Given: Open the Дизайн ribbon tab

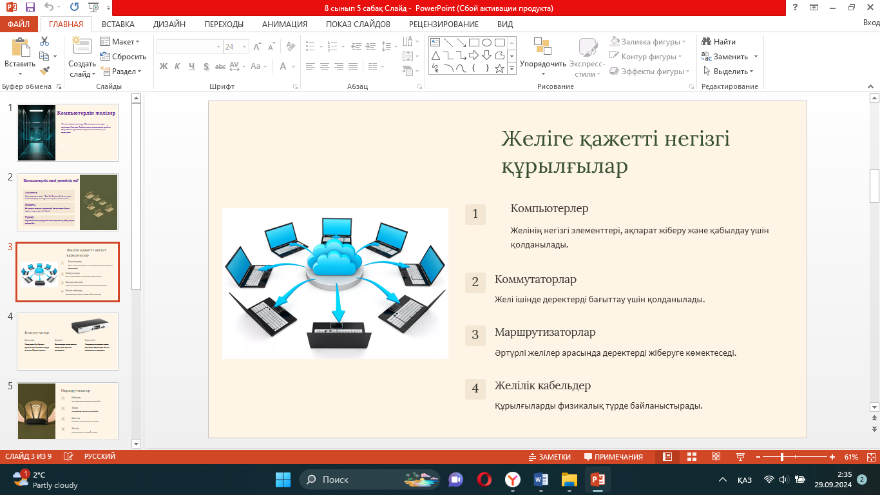Looking at the screenshot, I should pos(169,24).
